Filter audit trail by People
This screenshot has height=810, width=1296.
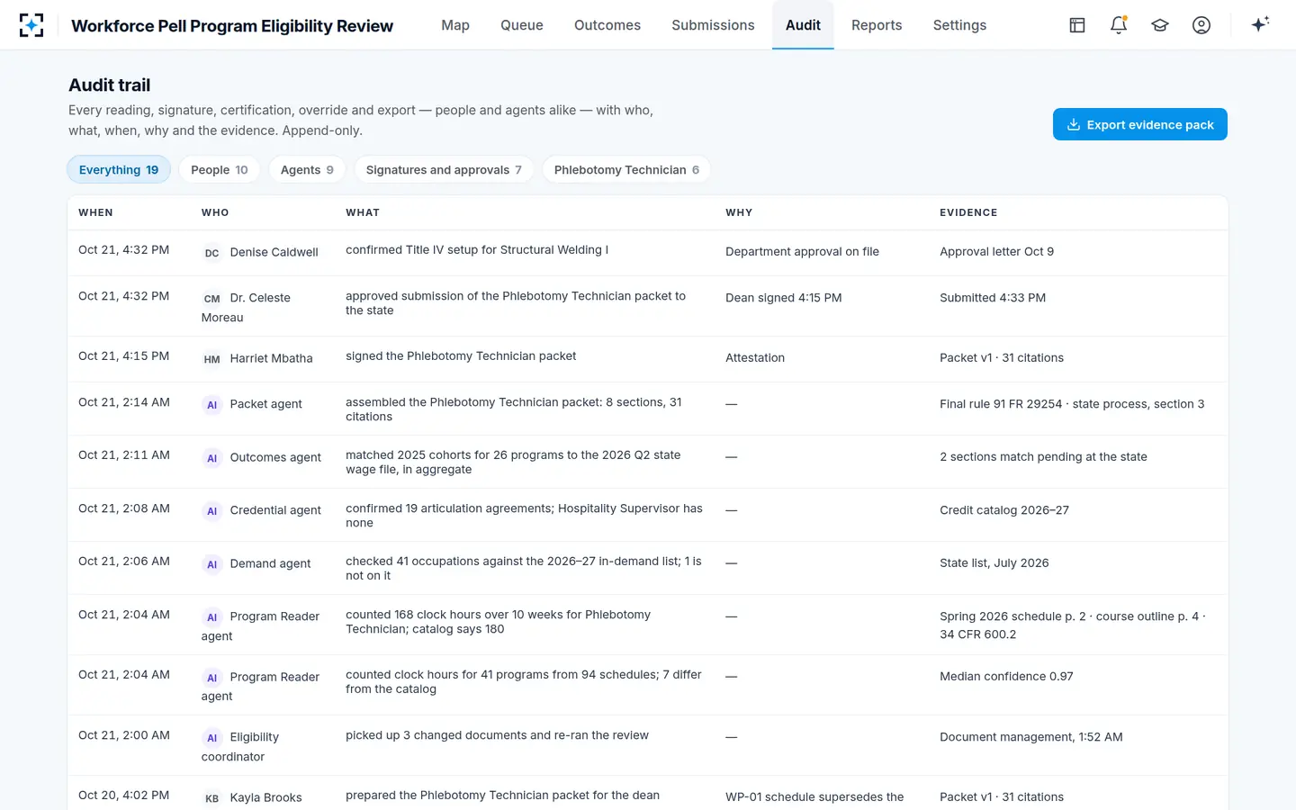(220, 169)
